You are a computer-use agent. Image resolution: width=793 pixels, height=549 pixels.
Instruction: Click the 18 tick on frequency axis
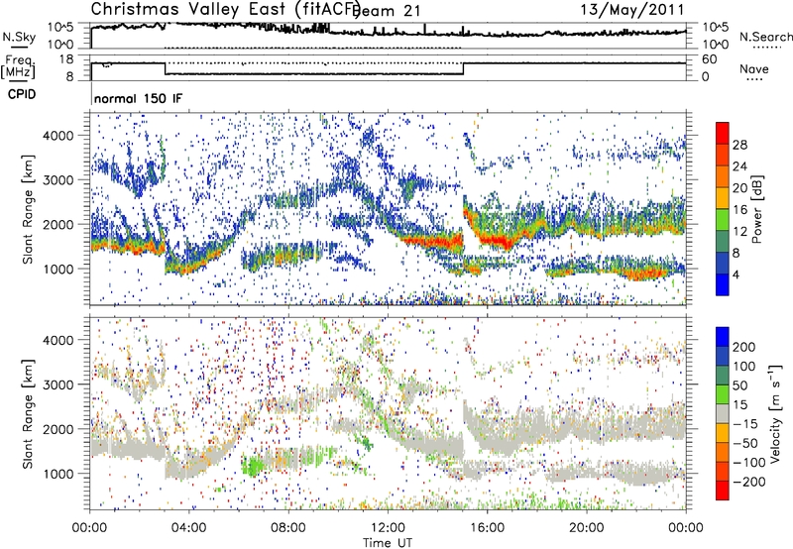66,59
